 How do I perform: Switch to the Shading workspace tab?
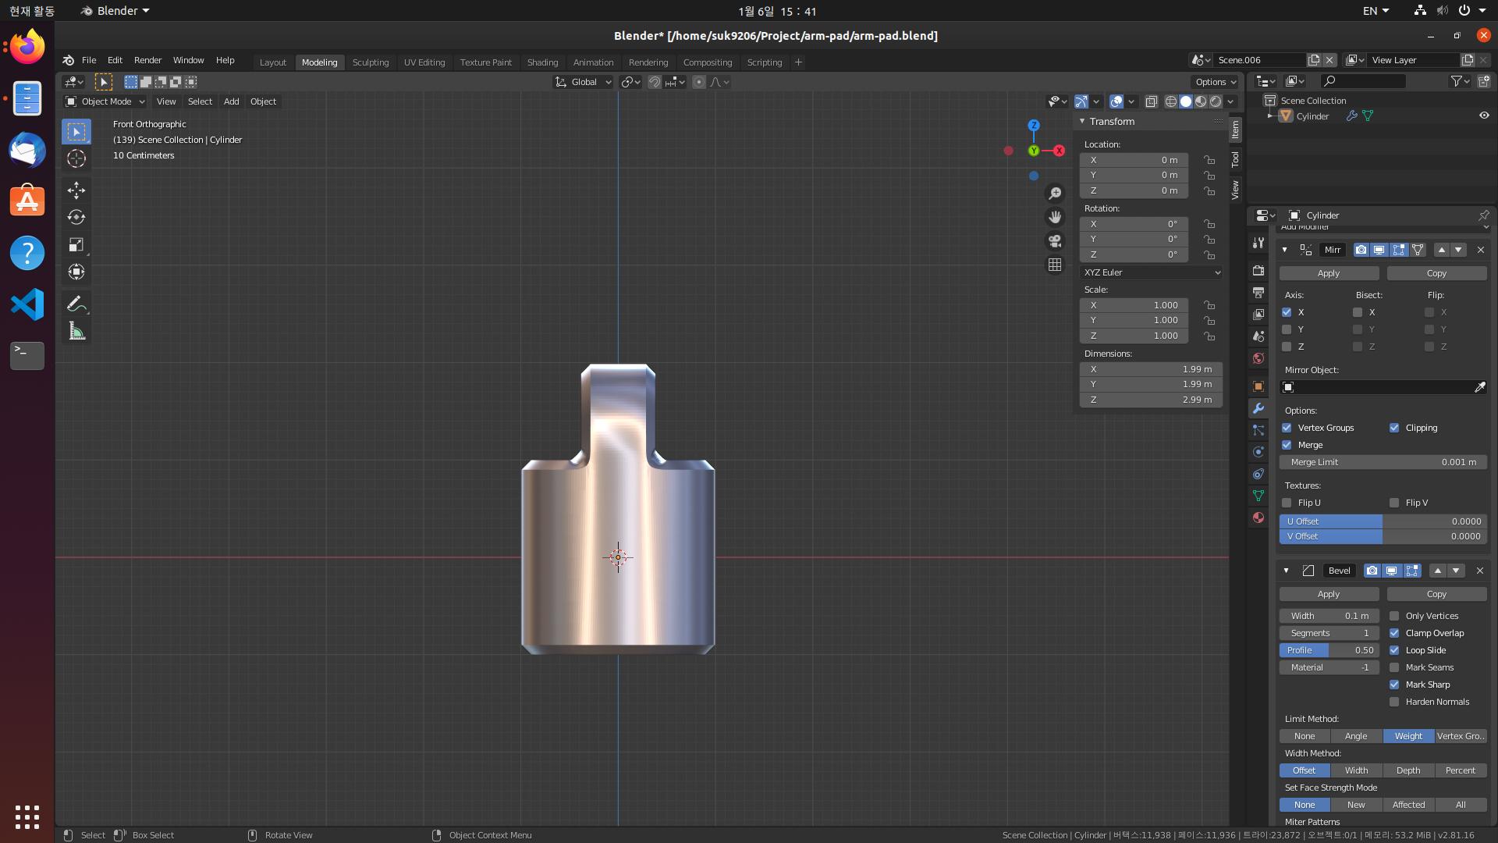click(x=542, y=62)
